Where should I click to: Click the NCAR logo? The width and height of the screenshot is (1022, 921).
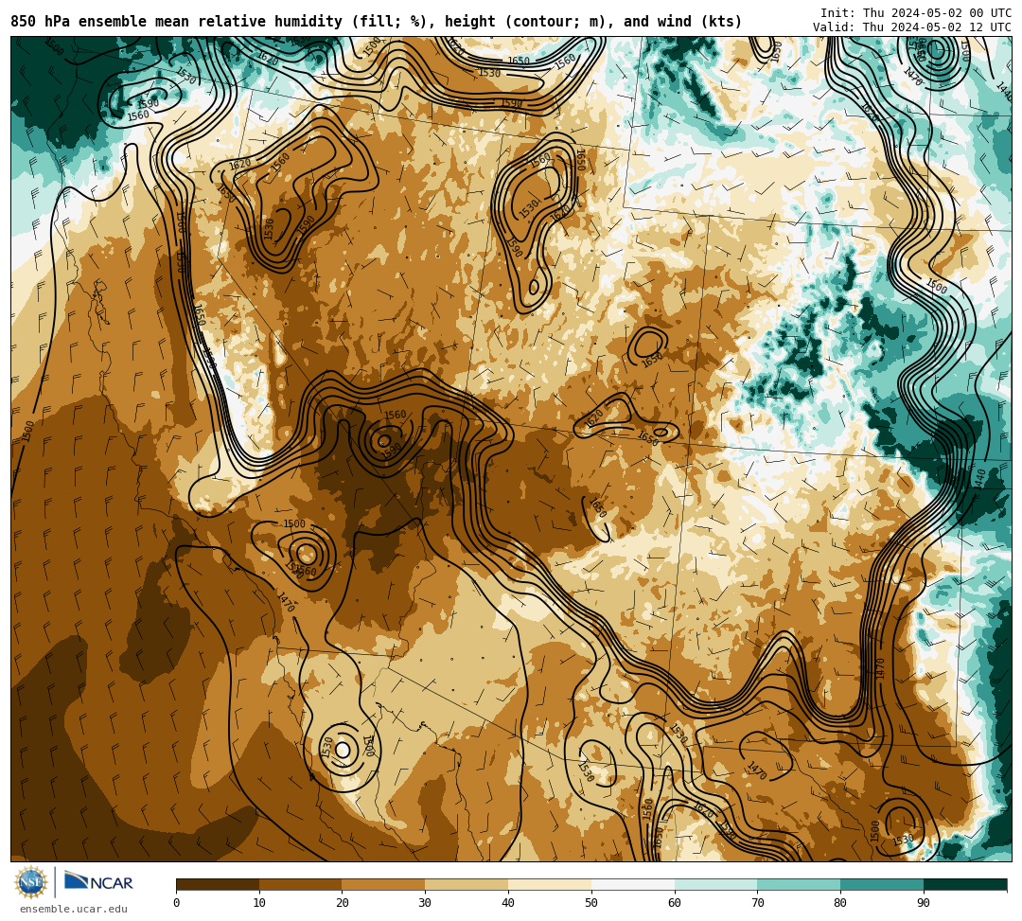pos(98,882)
